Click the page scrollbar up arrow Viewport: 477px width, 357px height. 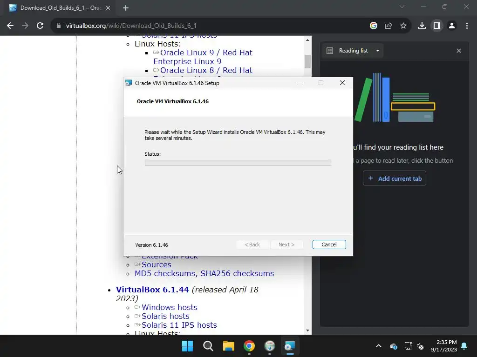point(307,40)
